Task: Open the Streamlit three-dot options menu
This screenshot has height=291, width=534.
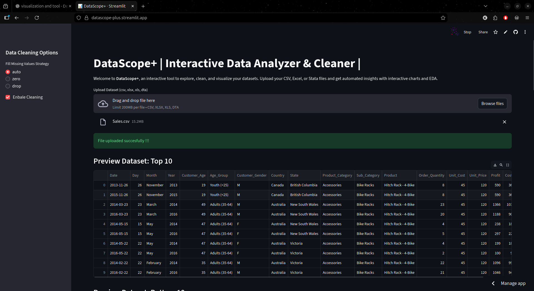Action: coord(525,32)
